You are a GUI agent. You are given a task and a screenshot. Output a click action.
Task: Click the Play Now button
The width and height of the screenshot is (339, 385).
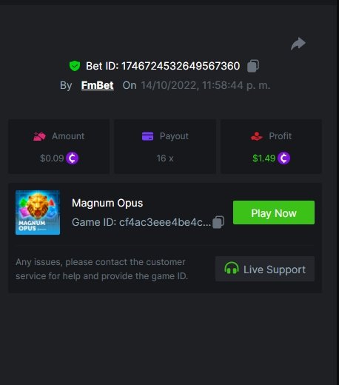click(x=274, y=212)
